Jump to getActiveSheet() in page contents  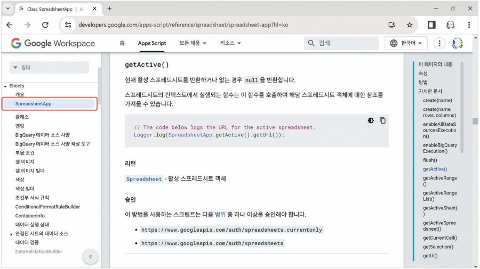(x=440, y=211)
